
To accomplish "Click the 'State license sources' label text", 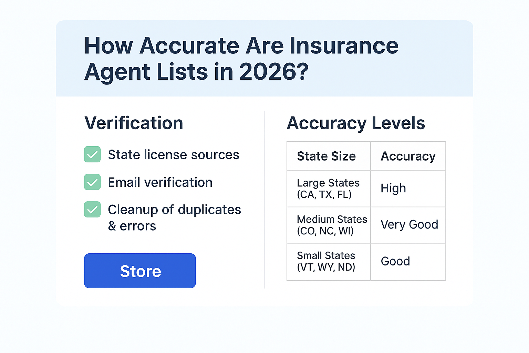I will [x=174, y=155].
